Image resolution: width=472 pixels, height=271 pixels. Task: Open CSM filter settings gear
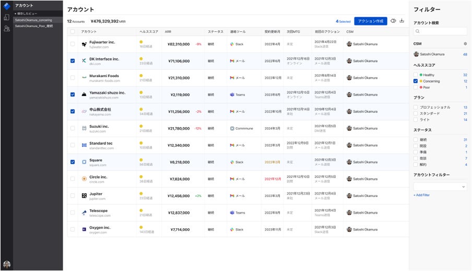click(x=465, y=44)
